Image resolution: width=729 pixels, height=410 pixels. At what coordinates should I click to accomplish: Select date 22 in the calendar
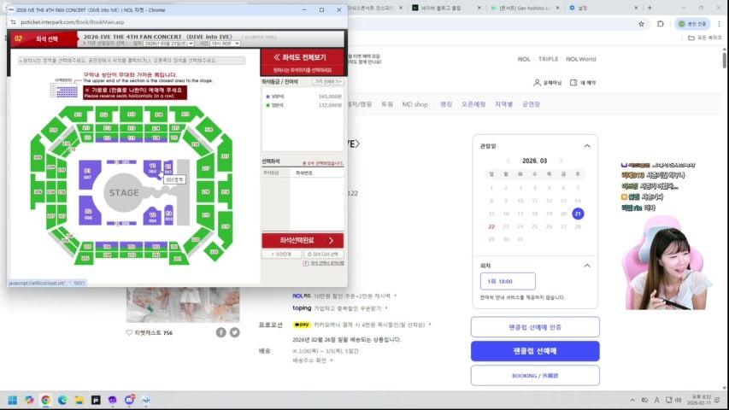(x=491, y=227)
